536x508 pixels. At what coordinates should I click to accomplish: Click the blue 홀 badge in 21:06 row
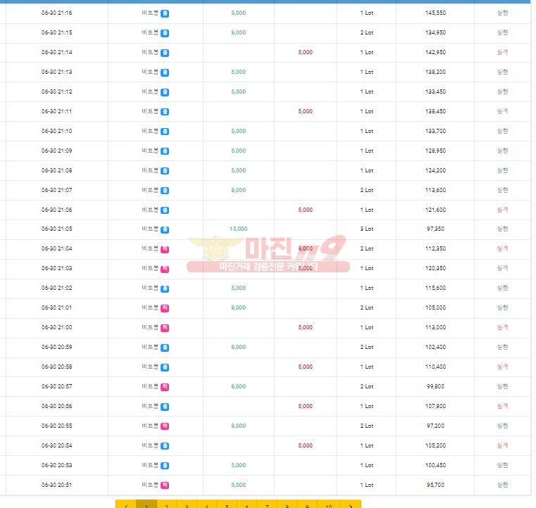(165, 210)
